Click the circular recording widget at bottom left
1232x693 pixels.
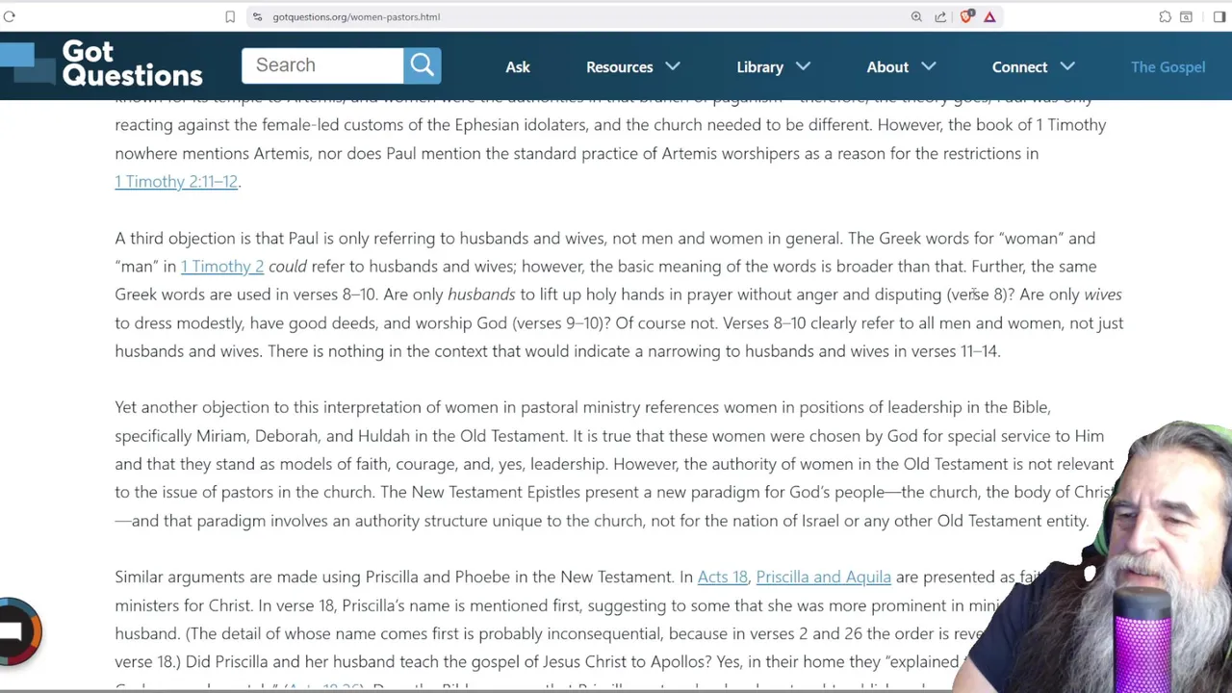[x=17, y=631]
